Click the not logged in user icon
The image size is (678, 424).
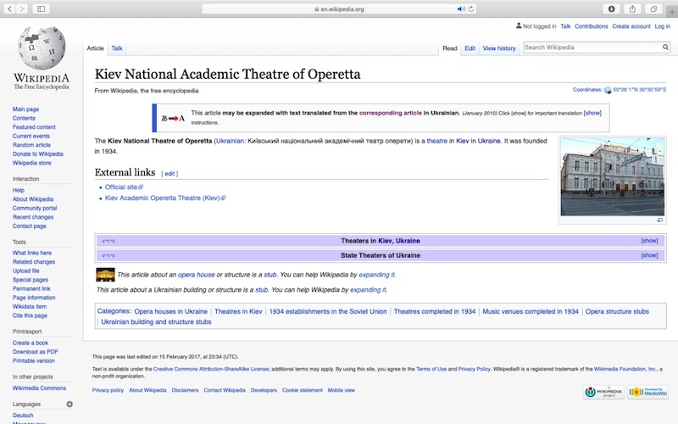click(x=519, y=26)
